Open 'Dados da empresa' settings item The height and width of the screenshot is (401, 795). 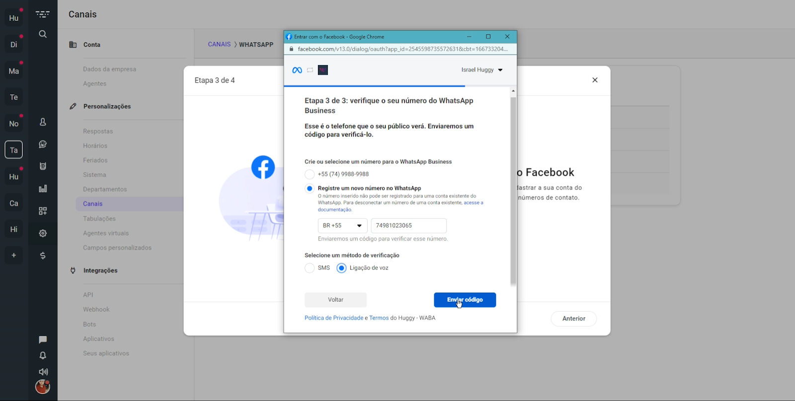109,69
